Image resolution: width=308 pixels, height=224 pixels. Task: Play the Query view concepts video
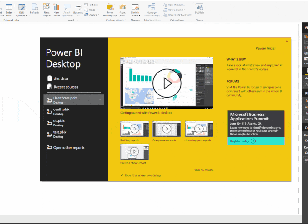[x=167, y=129]
